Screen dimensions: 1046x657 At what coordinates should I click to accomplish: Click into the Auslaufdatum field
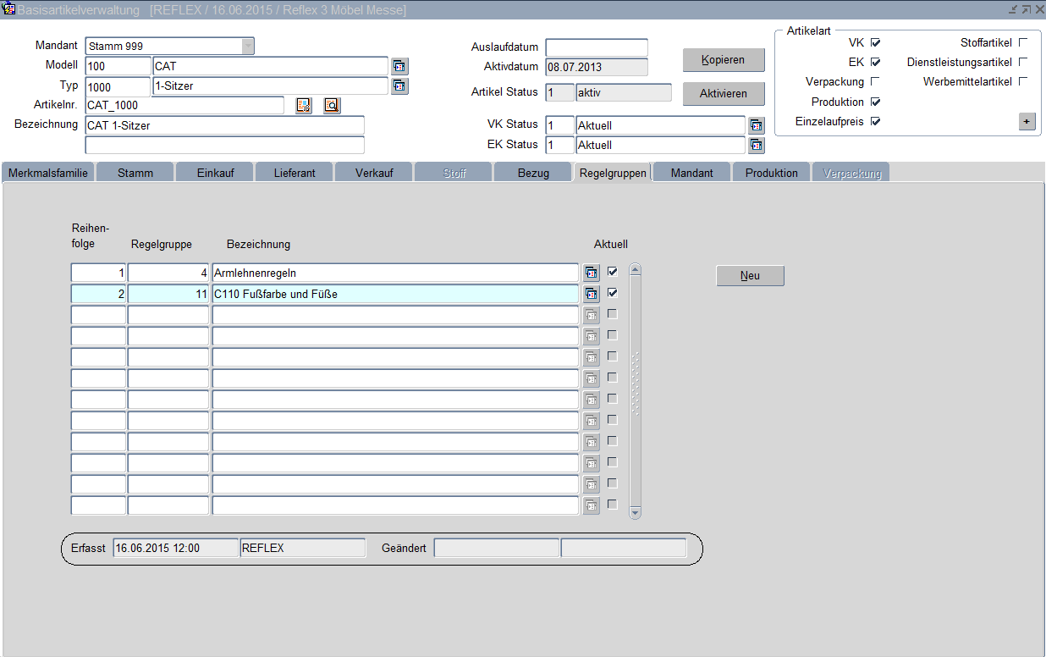[597, 47]
